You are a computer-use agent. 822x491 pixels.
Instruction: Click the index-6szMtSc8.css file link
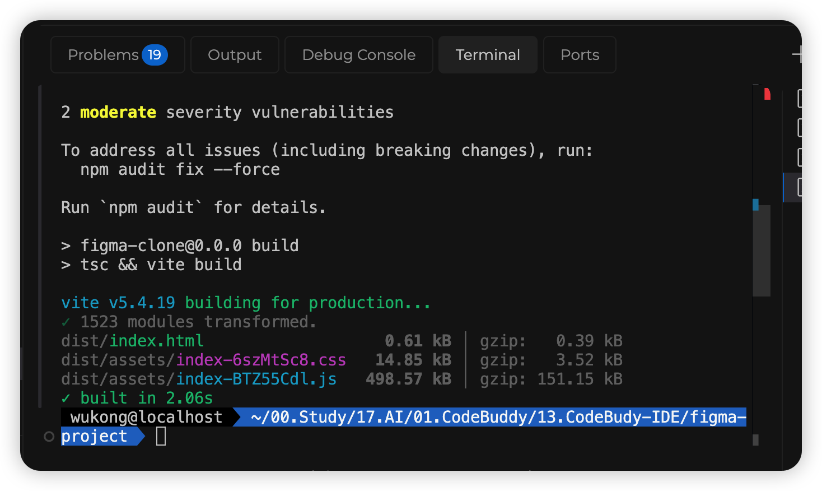(260, 360)
